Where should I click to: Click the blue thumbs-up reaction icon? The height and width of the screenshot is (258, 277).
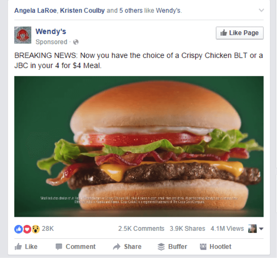coord(18,229)
